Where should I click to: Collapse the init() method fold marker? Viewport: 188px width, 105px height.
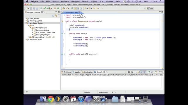point(65,34)
